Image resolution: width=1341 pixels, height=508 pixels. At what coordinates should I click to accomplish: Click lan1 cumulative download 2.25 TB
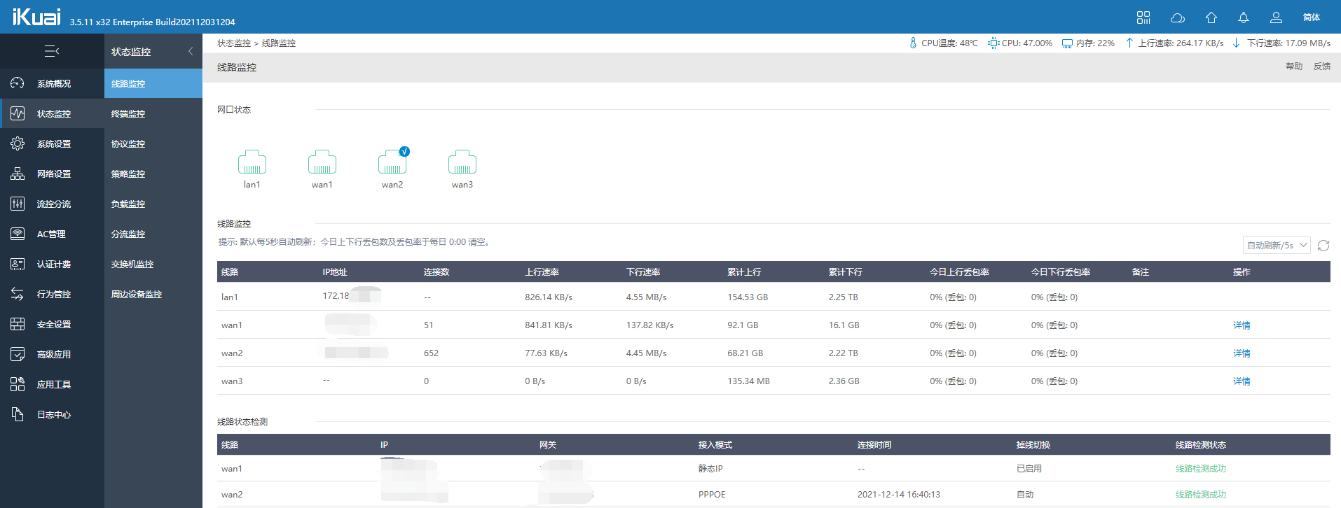(843, 297)
